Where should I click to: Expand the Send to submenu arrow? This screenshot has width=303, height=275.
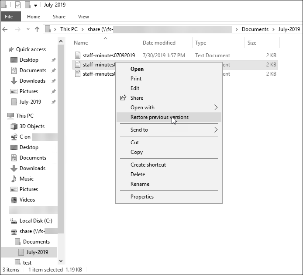click(216, 130)
